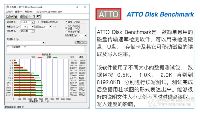Enable the 强制写入访问(A) checkbox
The height and width of the screenshot is (113, 200).
(x=39, y=22)
